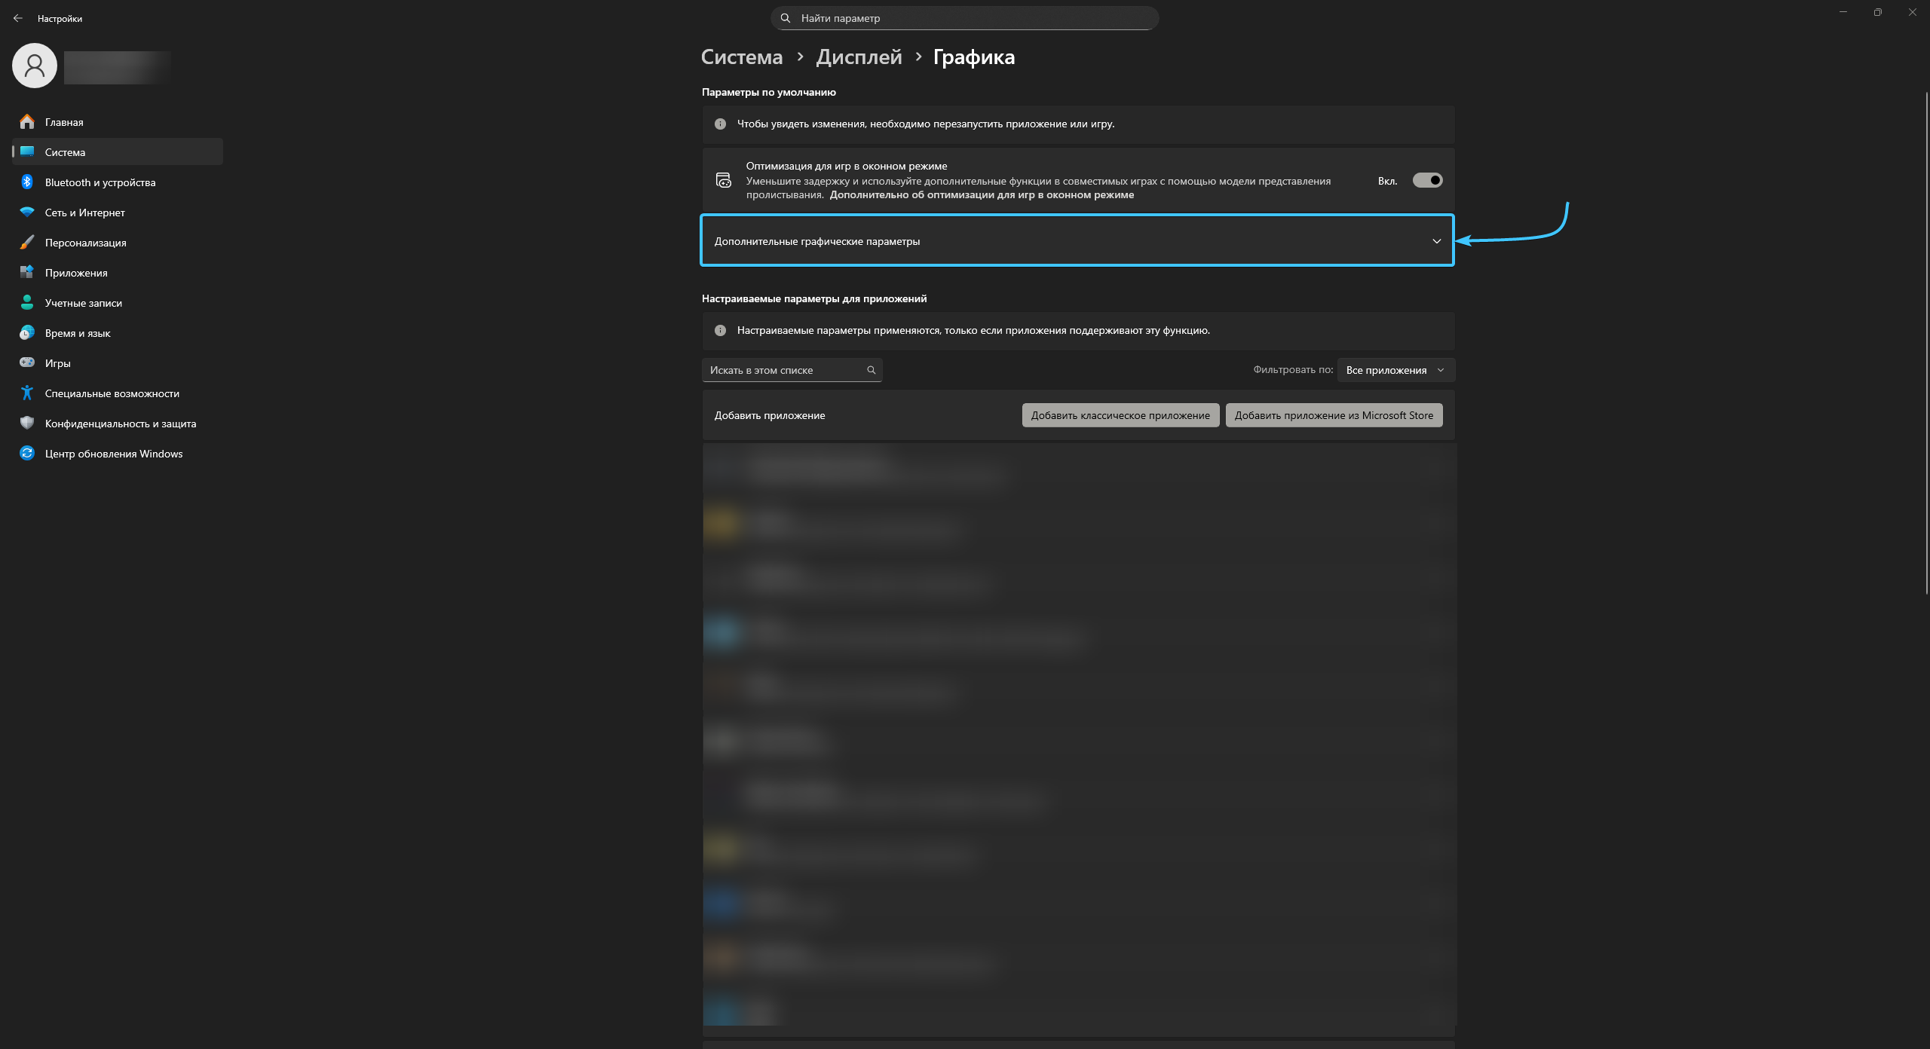Click the Дисплей breadcrumb
The width and height of the screenshot is (1930, 1049).
click(859, 57)
